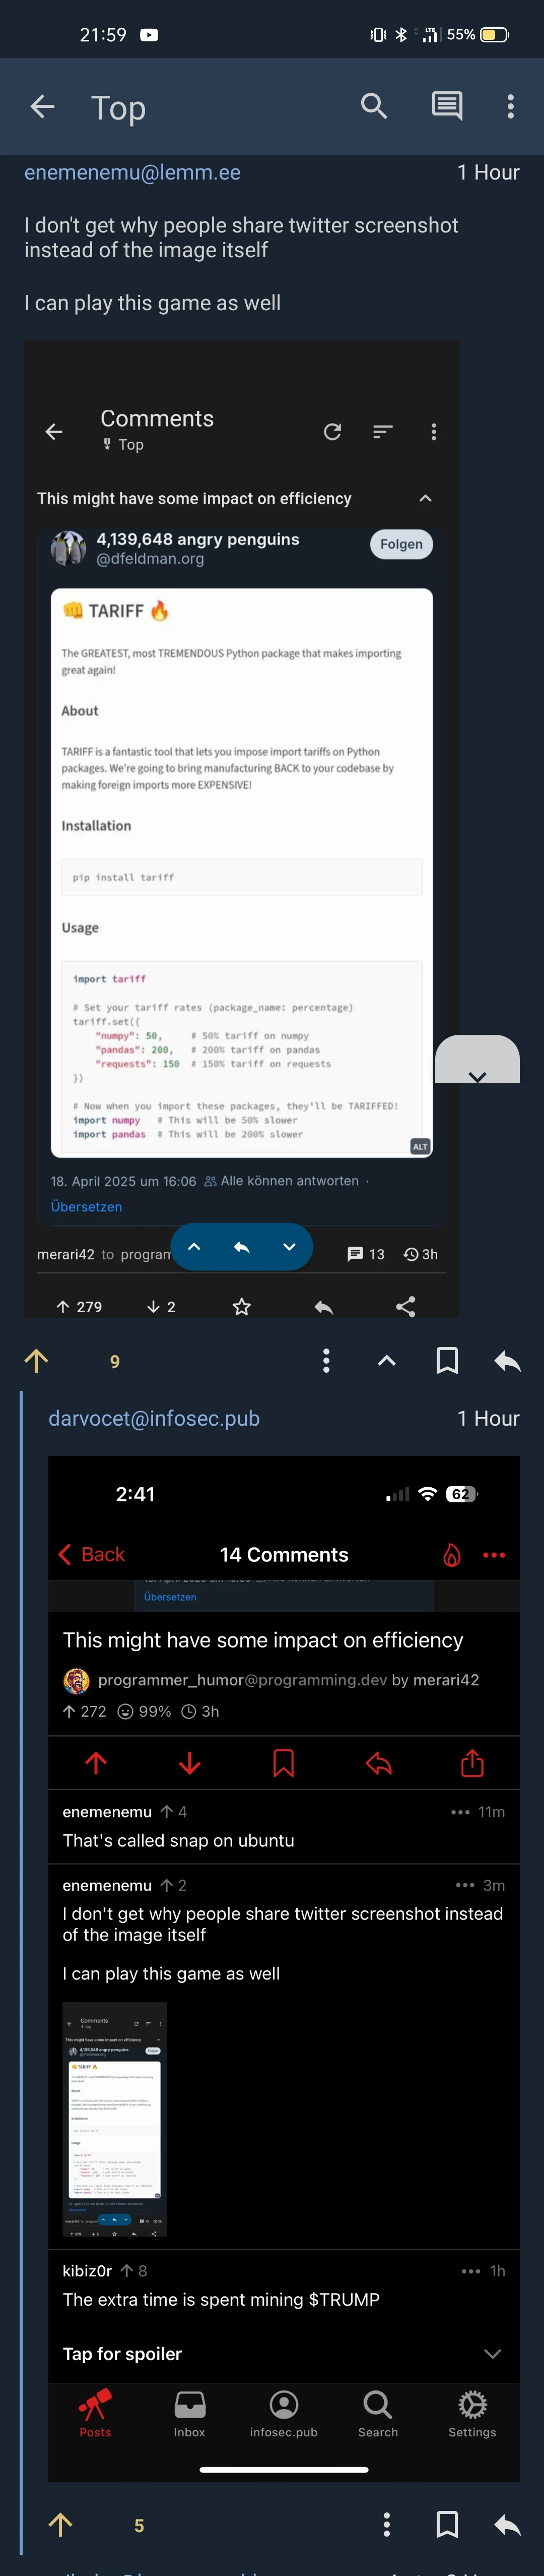Viewport: 544px width, 2576px height.
Task: Tap the floating down chevron tab
Action: click(x=477, y=1060)
